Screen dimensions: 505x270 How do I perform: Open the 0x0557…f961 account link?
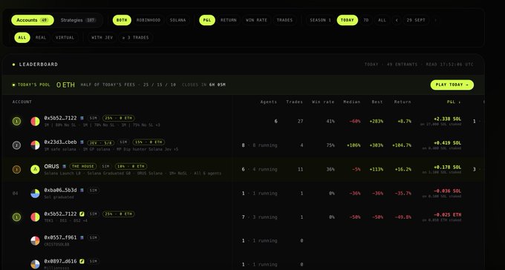[61, 237]
